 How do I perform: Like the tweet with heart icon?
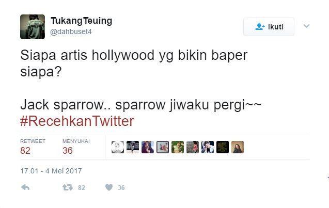point(109,187)
